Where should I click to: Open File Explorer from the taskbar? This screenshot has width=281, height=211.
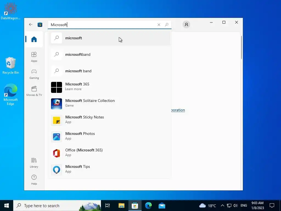pos(121,206)
